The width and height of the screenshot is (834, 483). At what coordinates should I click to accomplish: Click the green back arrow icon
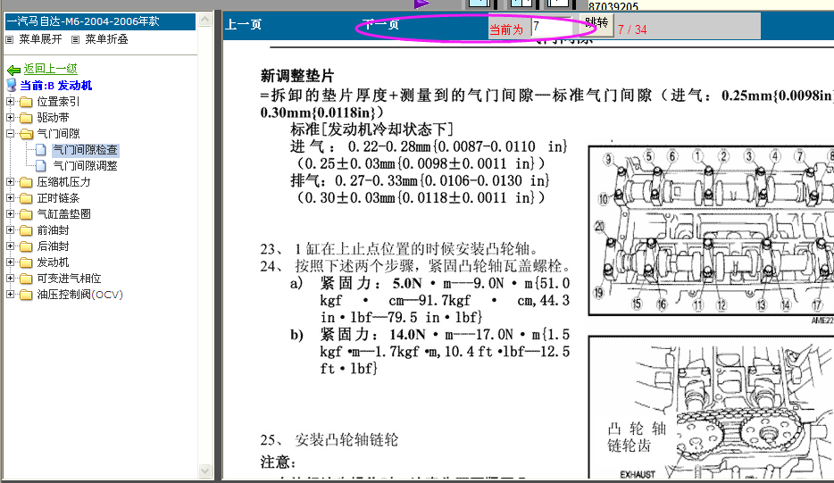pyautogui.click(x=13, y=70)
